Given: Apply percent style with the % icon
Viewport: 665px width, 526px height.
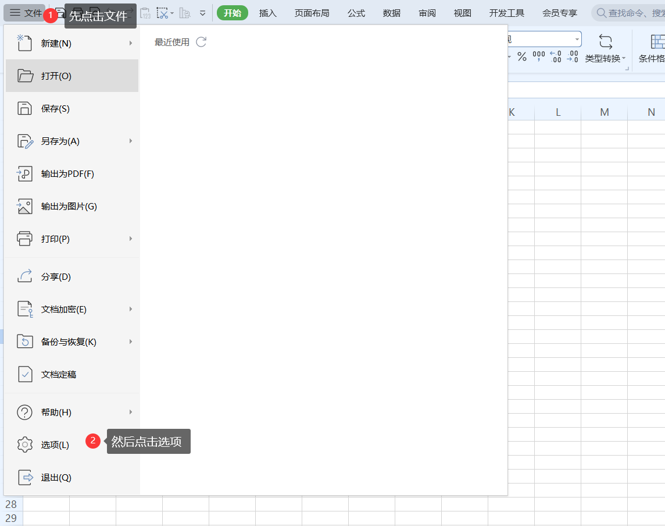Looking at the screenshot, I should point(522,56).
